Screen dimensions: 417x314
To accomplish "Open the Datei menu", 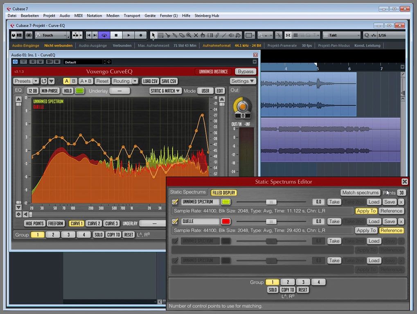I will coord(12,16).
